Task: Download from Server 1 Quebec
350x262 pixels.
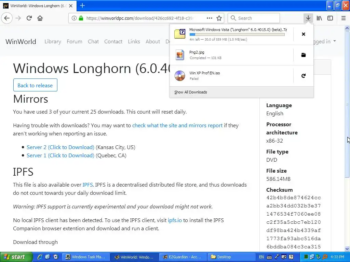Action: (x=60, y=156)
